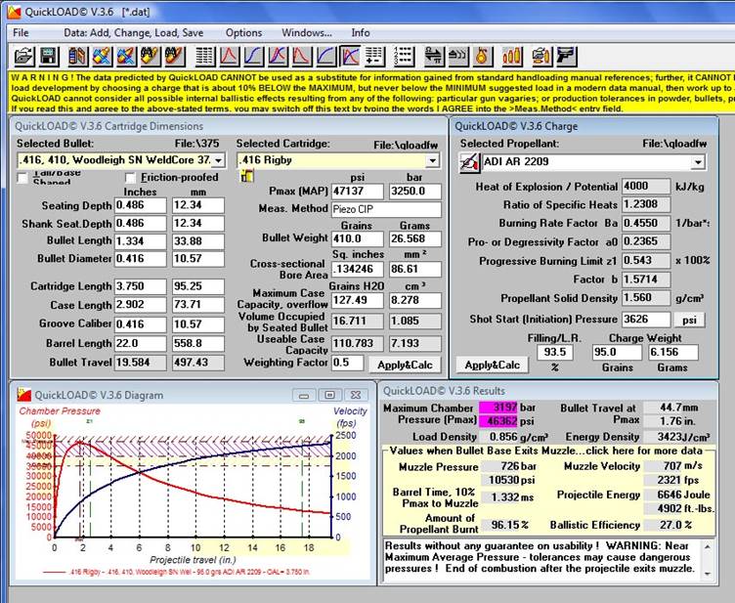The width and height of the screenshot is (735, 603).
Task: Click the Diagram window's title icon
Action: [23, 395]
